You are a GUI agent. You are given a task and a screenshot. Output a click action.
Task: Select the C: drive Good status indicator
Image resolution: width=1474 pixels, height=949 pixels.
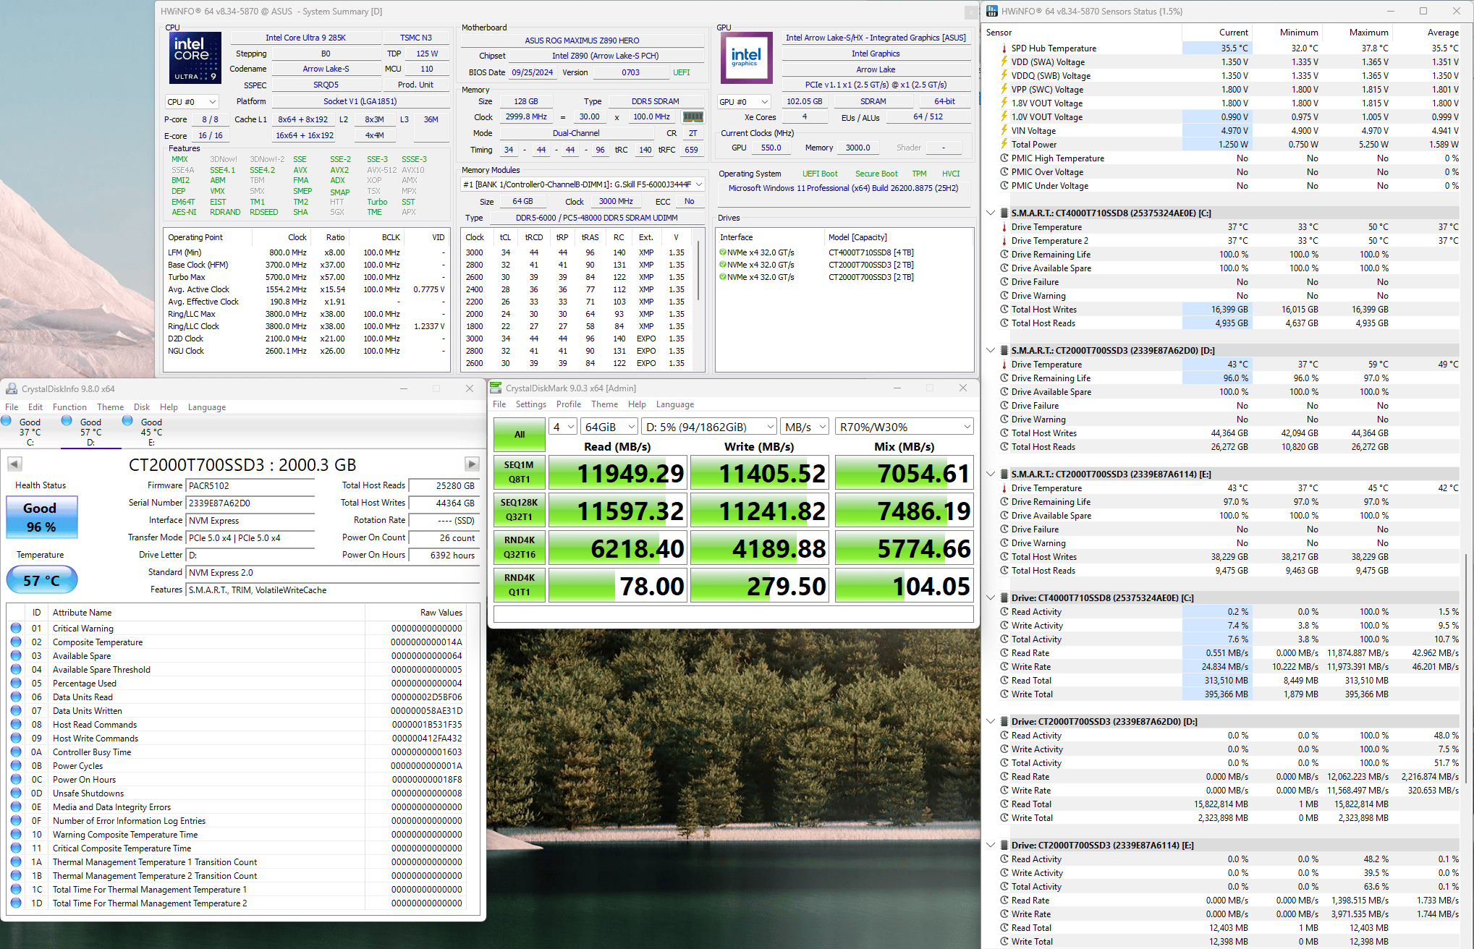point(7,421)
